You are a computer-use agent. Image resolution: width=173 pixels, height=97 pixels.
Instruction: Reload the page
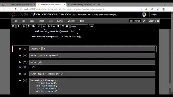[x=15, y=9]
